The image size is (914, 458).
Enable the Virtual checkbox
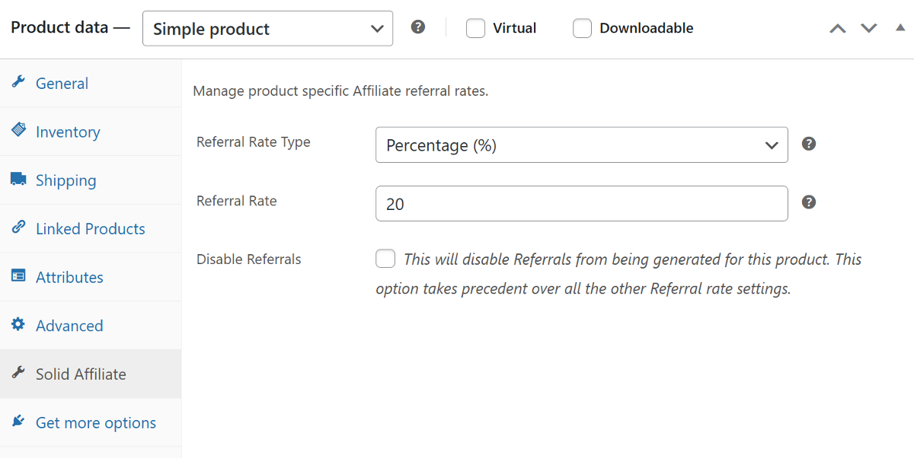pos(475,28)
